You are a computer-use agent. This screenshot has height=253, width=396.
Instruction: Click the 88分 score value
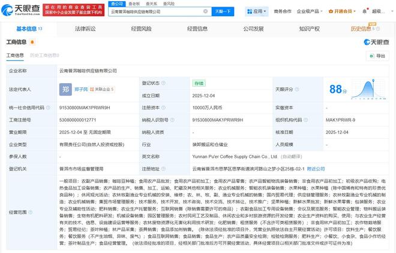tap(338, 89)
